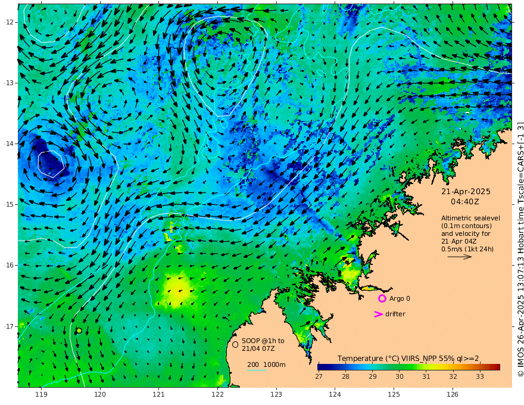
Task: Click the 0.5m/s velocity reference arrow
Action: click(x=460, y=257)
